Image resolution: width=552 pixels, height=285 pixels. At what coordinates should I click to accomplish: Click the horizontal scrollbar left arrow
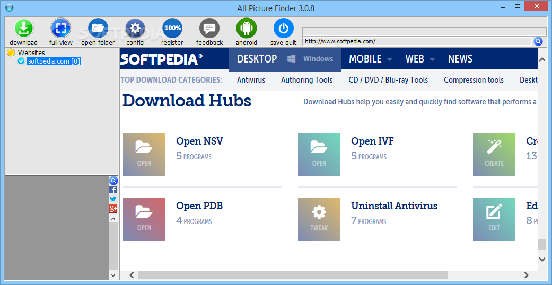(x=132, y=275)
